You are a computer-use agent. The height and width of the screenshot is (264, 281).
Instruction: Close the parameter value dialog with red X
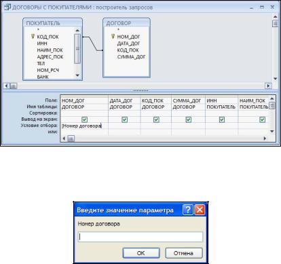pyautogui.click(x=200, y=210)
